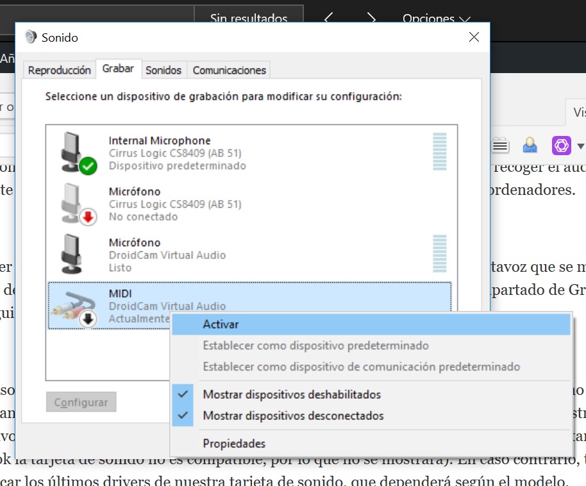Go to previous search result arrow
Viewport: 586px width, 486px height.
point(328,18)
